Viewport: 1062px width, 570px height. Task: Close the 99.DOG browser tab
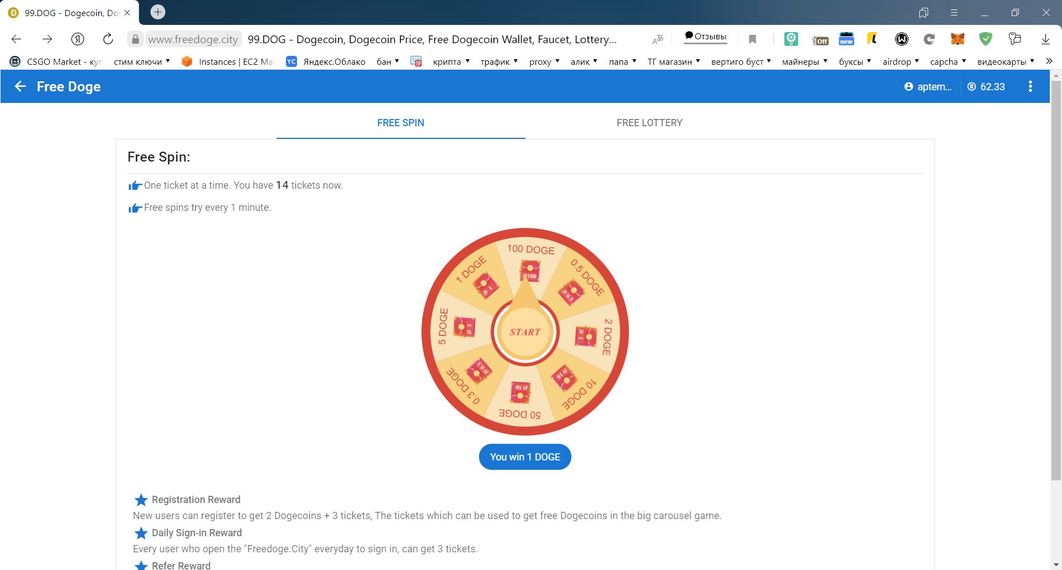point(127,13)
